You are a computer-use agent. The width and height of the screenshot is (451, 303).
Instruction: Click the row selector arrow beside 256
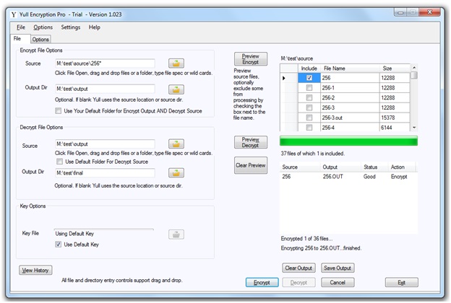tap(286, 77)
